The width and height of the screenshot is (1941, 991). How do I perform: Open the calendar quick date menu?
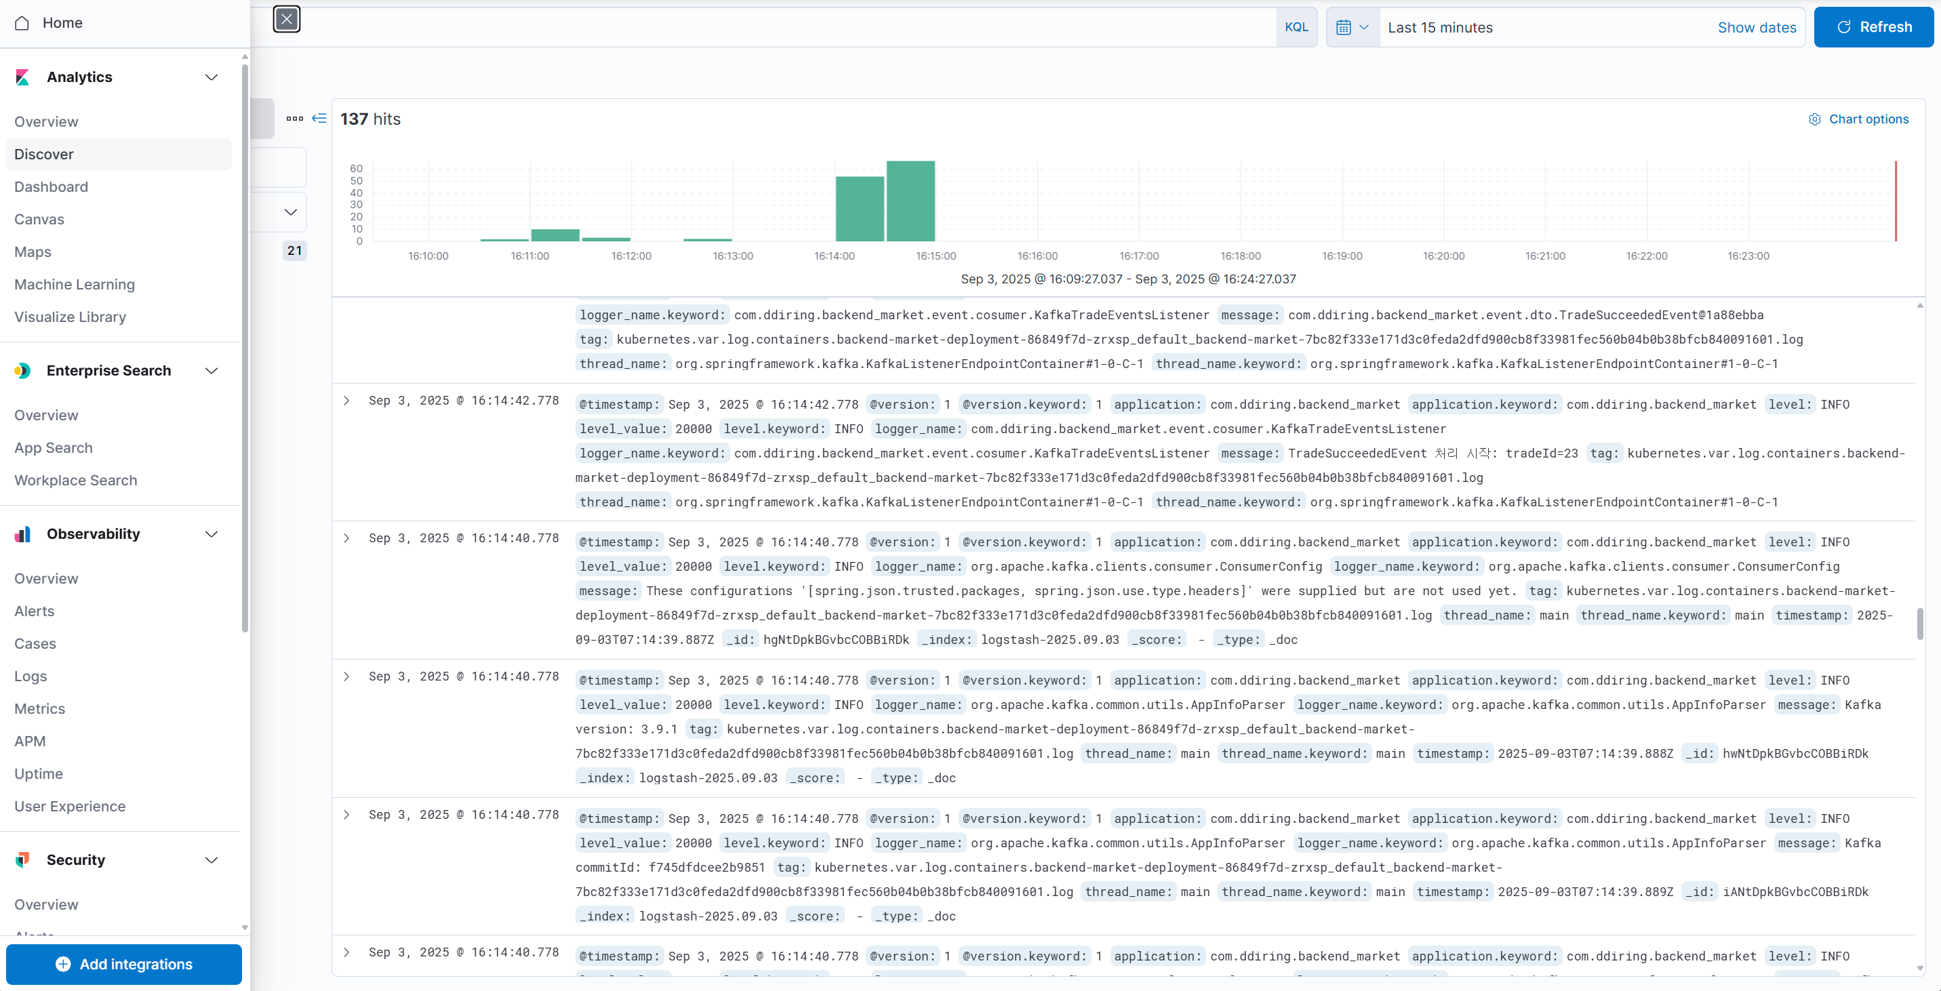[x=1352, y=28]
